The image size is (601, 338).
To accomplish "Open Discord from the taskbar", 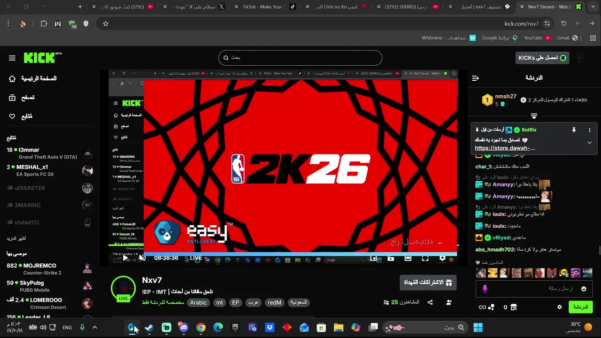I will tap(184, 327).
